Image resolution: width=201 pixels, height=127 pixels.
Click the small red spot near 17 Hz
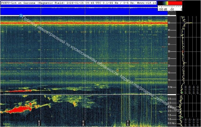click(x=118, y=70)
